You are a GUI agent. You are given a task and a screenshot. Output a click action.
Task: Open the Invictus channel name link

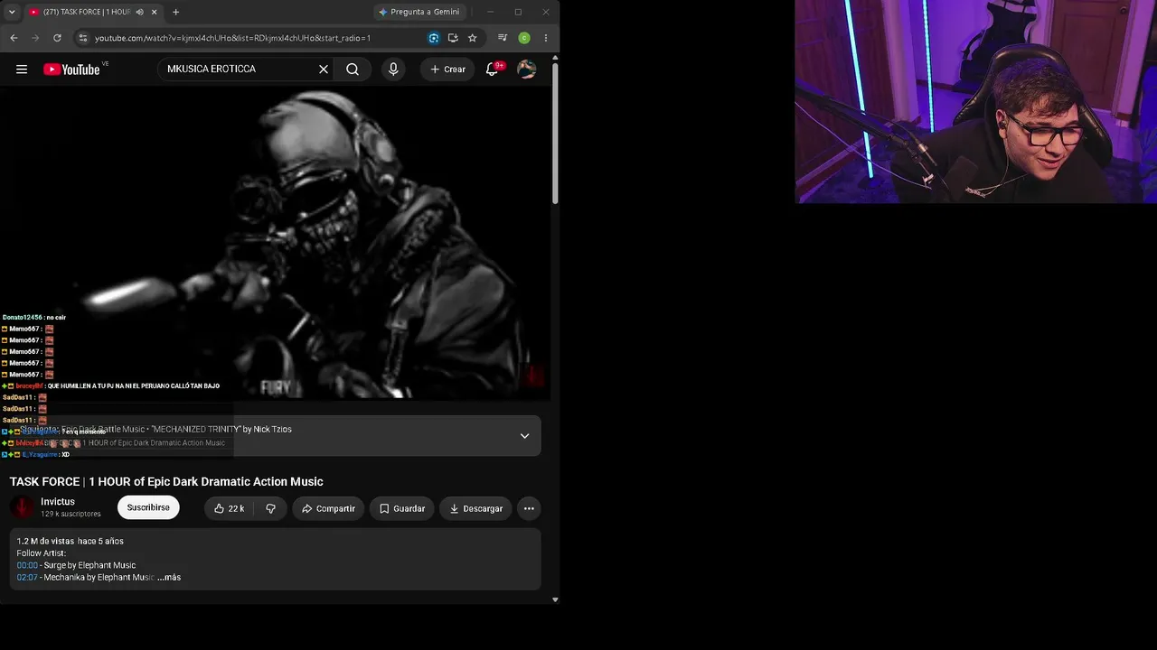tap(58, 502)
